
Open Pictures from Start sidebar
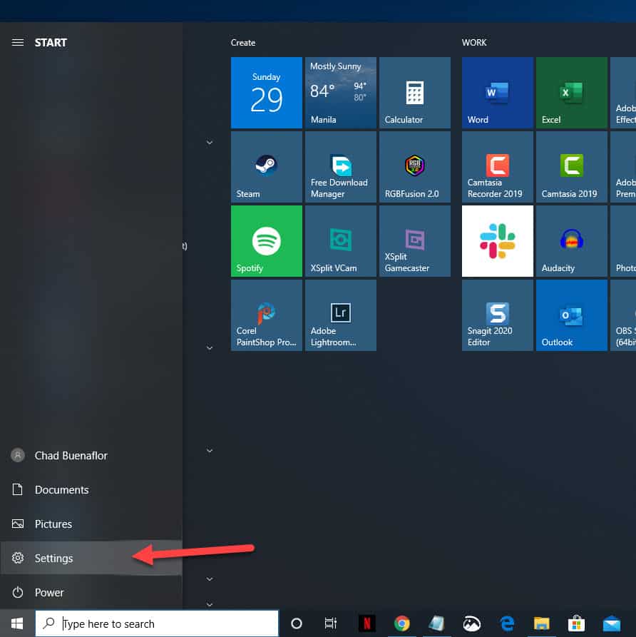pyautogui.click(x=91, y=524)
